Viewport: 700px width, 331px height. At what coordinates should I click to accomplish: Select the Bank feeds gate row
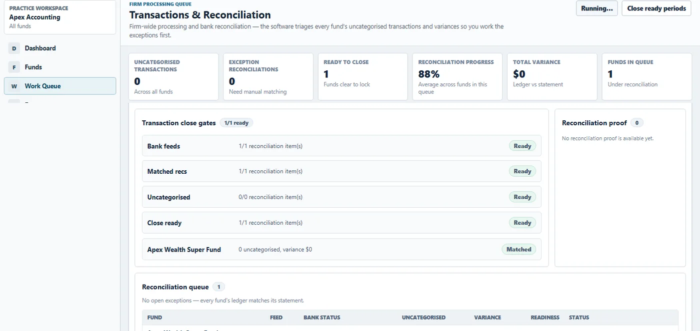point(341,146)
